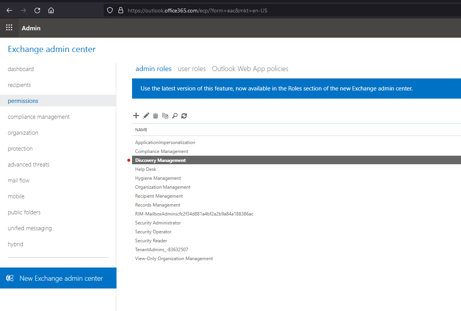Open the Office 365 app launcher
Image resolution: width=461 pixels, height=311 pixels.
click(x=9, y=28)
